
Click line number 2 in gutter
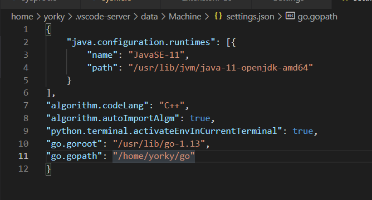point(26,42)
